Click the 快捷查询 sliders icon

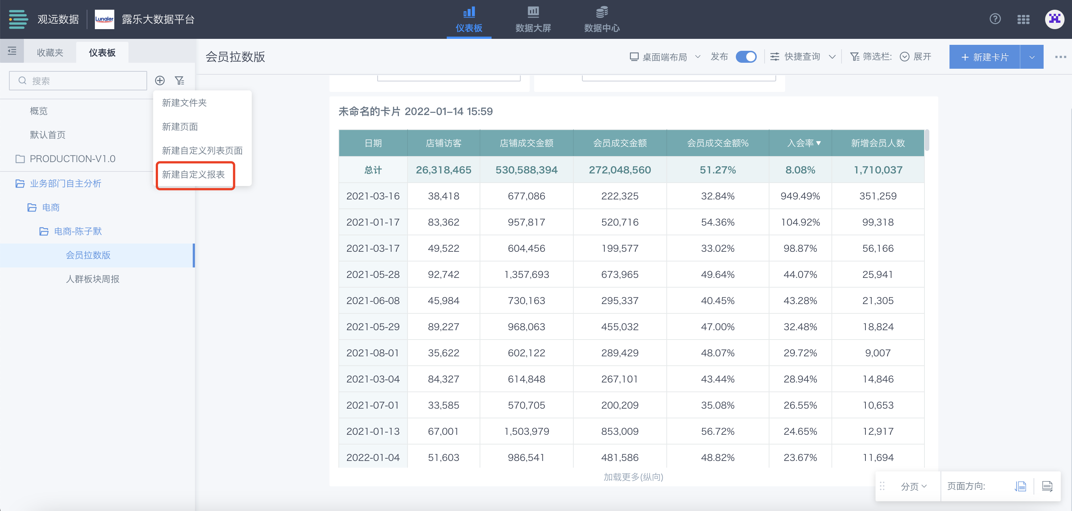click(x=774, y=57)
